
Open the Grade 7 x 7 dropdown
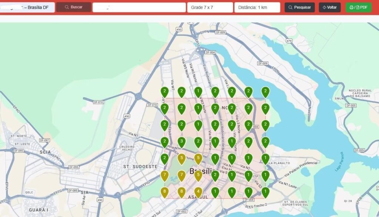[x=210, y=7]
